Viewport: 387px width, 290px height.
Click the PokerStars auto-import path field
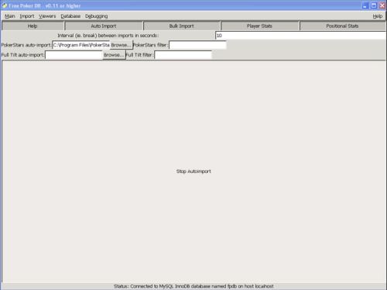pos(81,45)
